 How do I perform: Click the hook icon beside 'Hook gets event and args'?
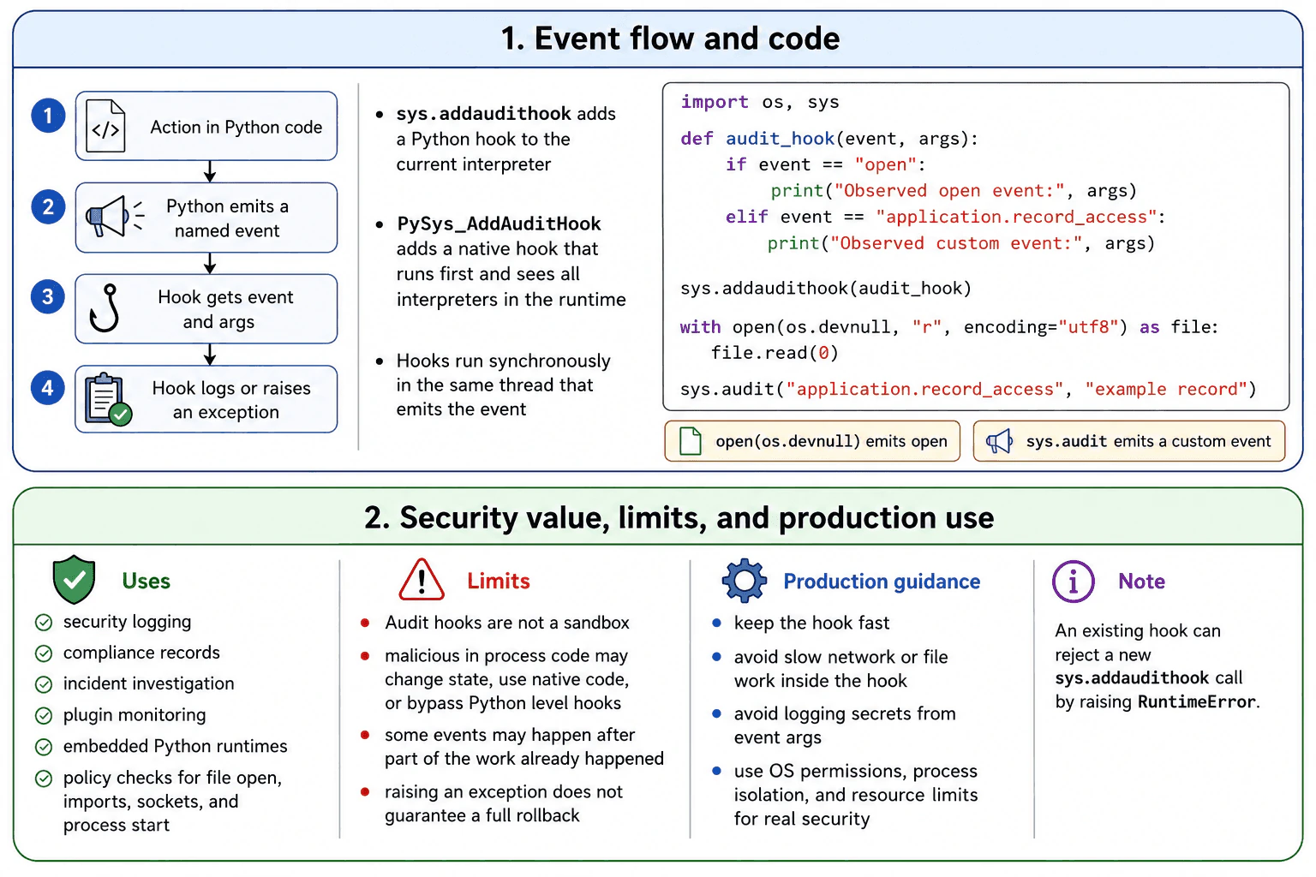click(105, 307)
